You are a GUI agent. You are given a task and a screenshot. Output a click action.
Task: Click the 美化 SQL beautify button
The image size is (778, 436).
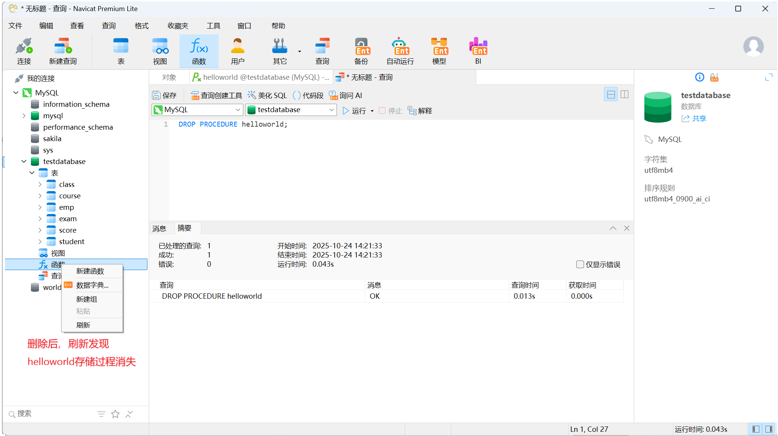(267, 95)
